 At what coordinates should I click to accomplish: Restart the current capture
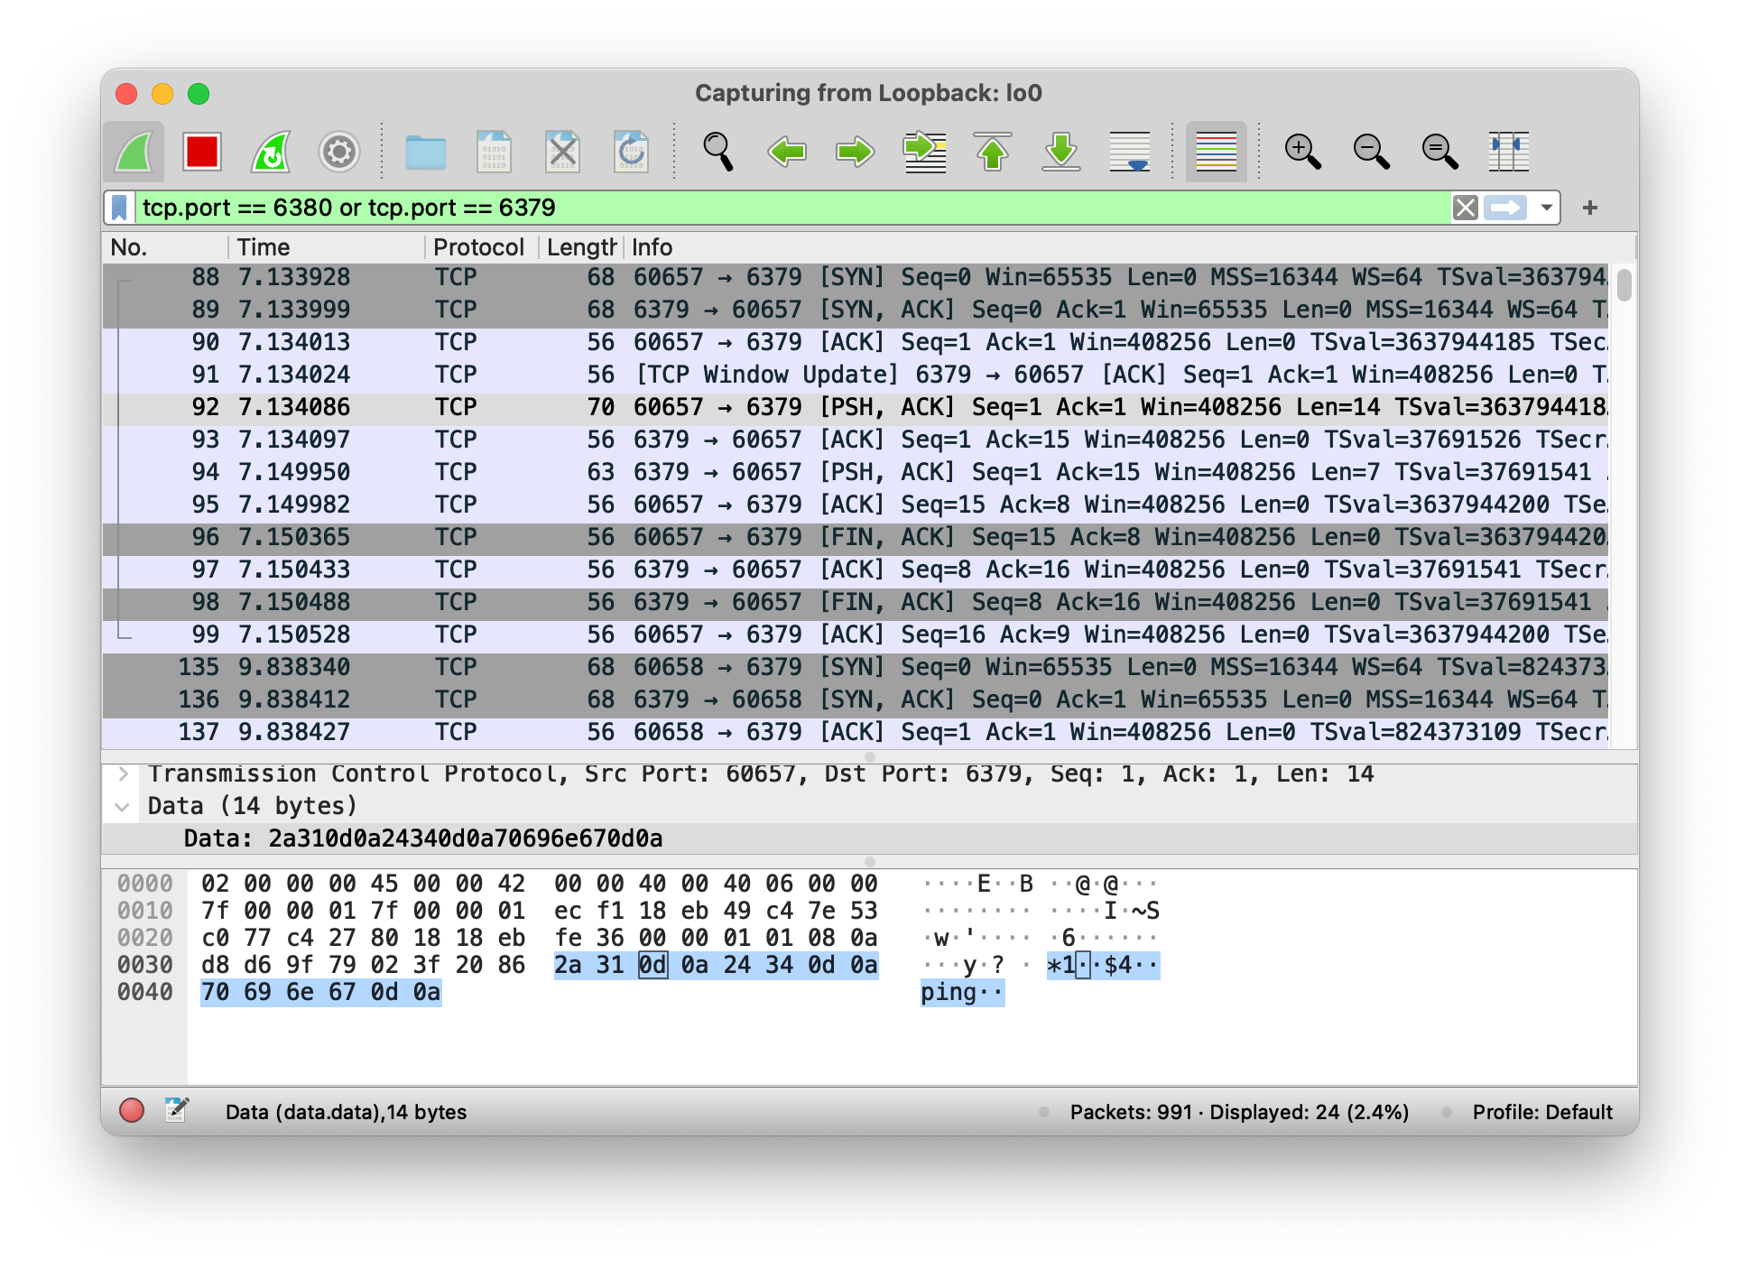pyautogui.click(x=271, y=152)
